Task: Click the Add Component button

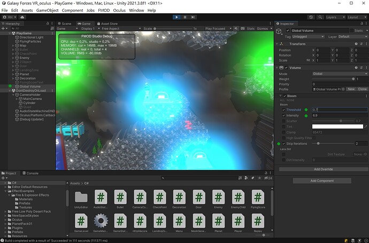Action: [322, 181]
